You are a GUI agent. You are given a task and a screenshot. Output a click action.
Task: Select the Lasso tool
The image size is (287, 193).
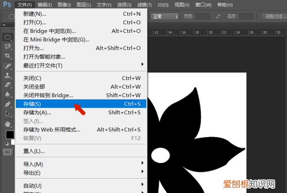pos(8,47)
